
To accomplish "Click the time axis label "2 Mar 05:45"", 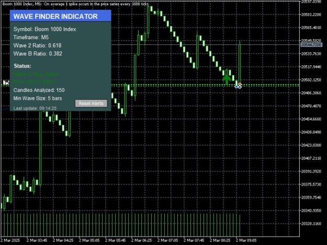I will click(x=115, y=240).
